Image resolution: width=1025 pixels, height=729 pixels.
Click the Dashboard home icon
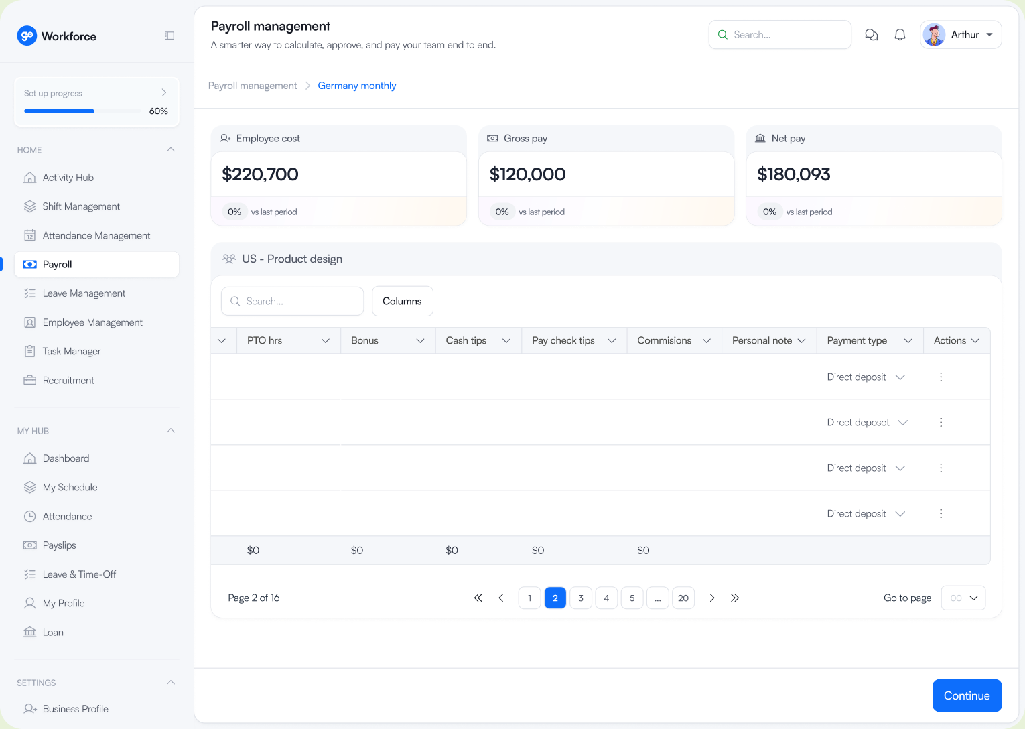29,458
